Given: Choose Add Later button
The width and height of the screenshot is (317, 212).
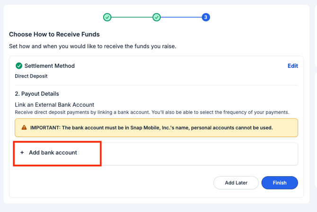Looking at the screenshot, I should point(236,183).
